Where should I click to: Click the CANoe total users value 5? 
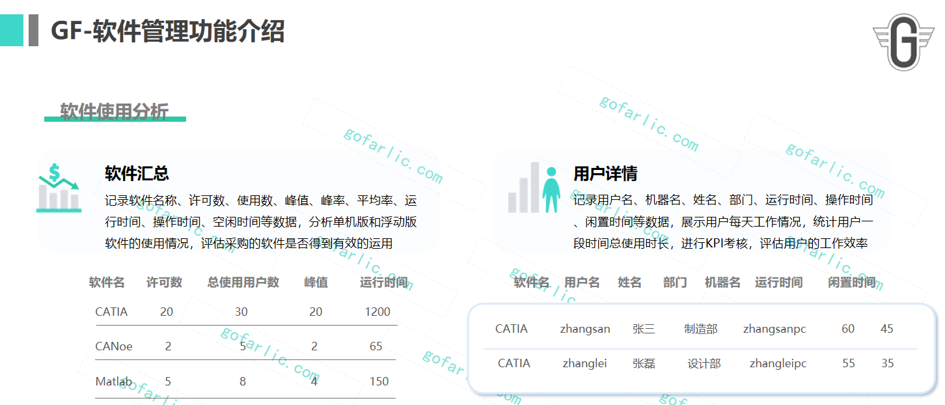pyautogui.click(x=243, y=346)
